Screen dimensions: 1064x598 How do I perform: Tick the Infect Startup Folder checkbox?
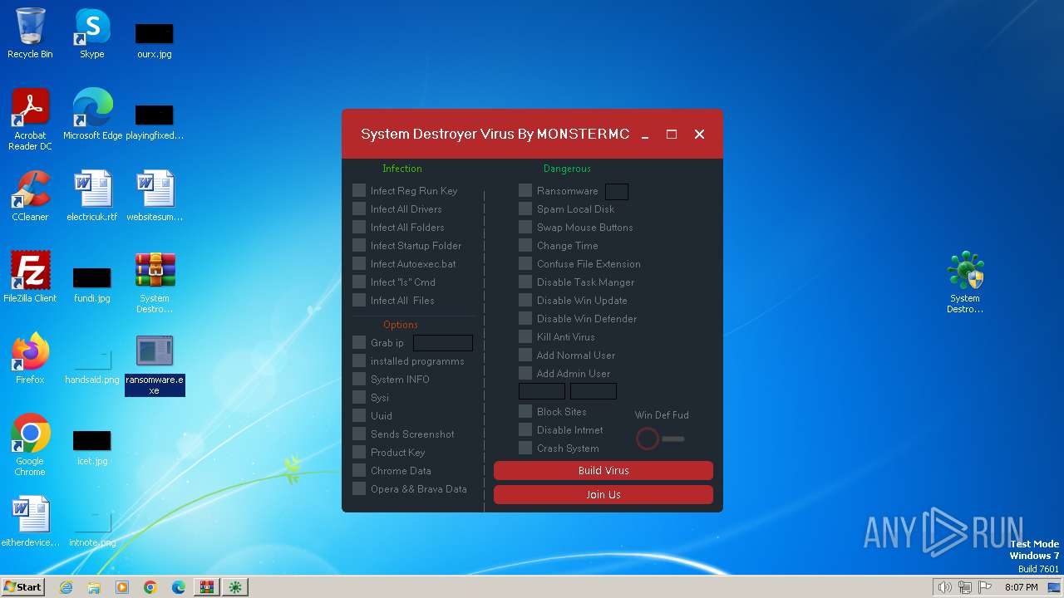pos(359,245)
